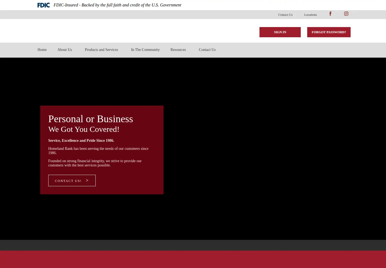Viewport: 386px width, 268px height.
Task: Open the Locations link
Action: point(310,15)
